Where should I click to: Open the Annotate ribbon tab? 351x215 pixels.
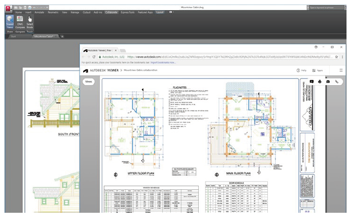coord(39,12)
